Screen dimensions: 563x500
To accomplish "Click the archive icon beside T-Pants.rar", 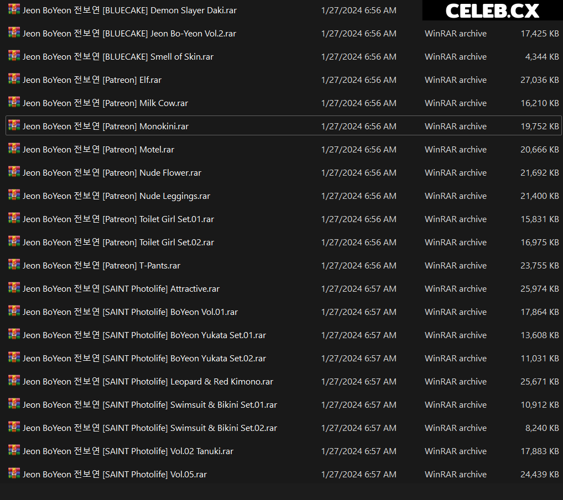I will pyautogui.click(x=14, y=264).
